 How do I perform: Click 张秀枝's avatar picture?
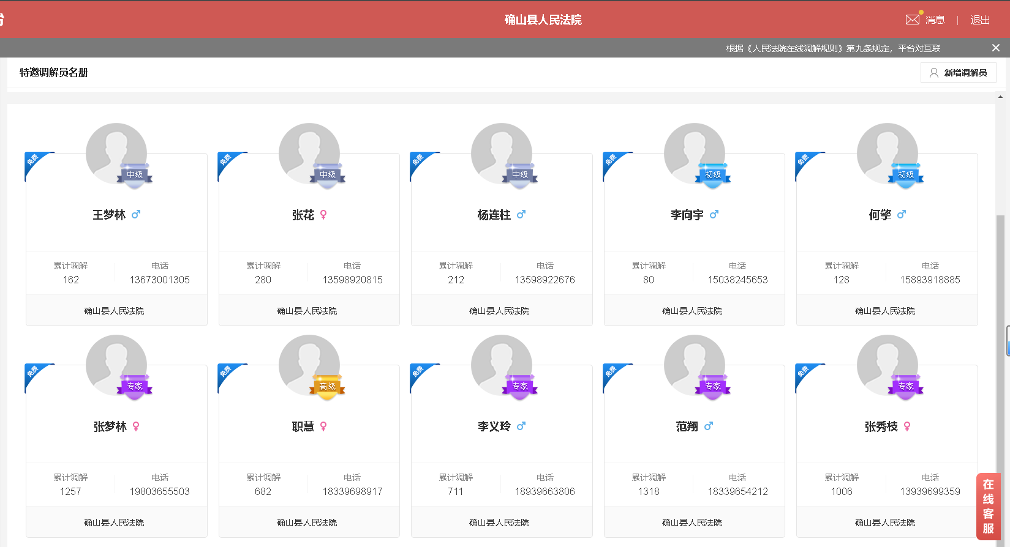click(x=888, y=365)
